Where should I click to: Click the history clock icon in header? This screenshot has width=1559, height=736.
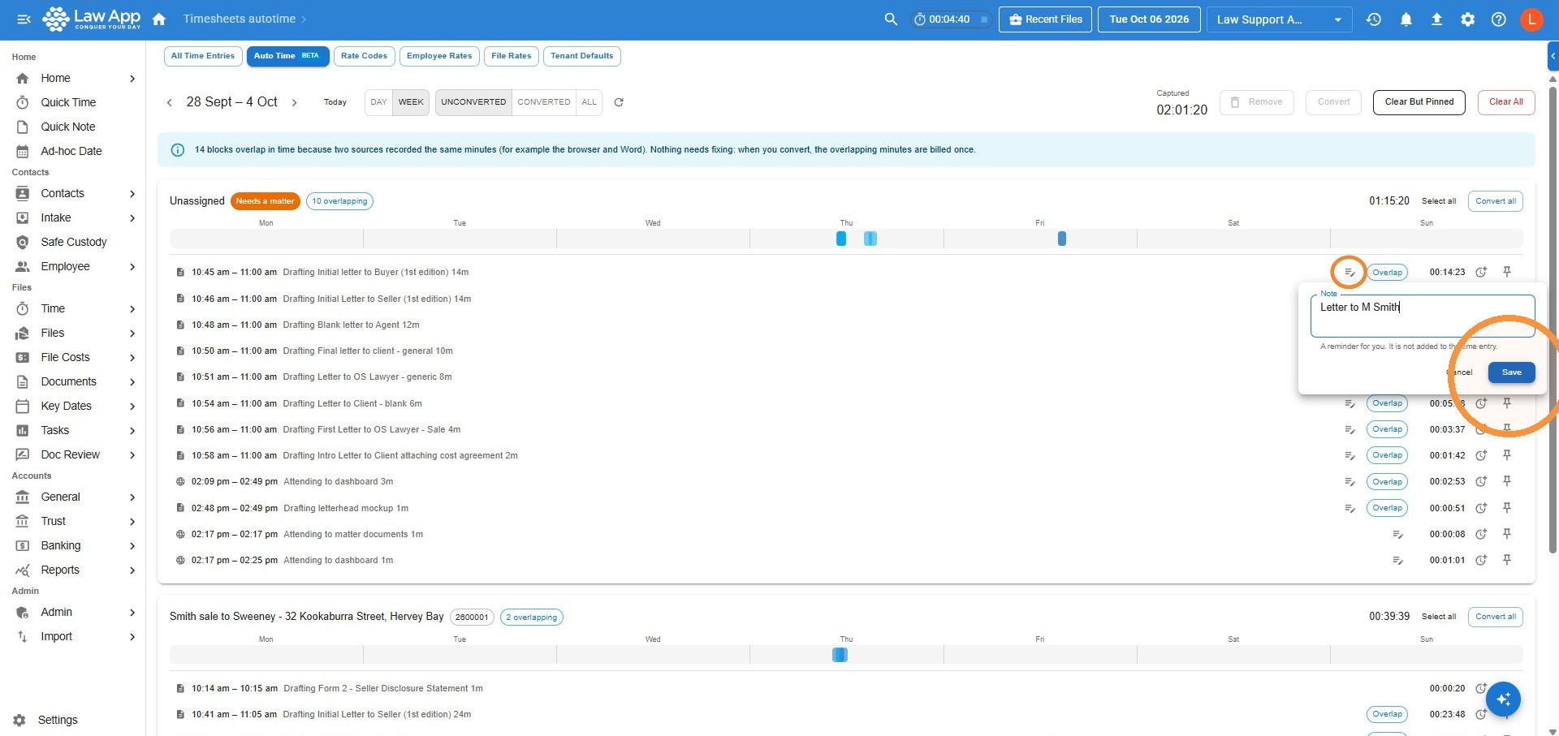1374,19
